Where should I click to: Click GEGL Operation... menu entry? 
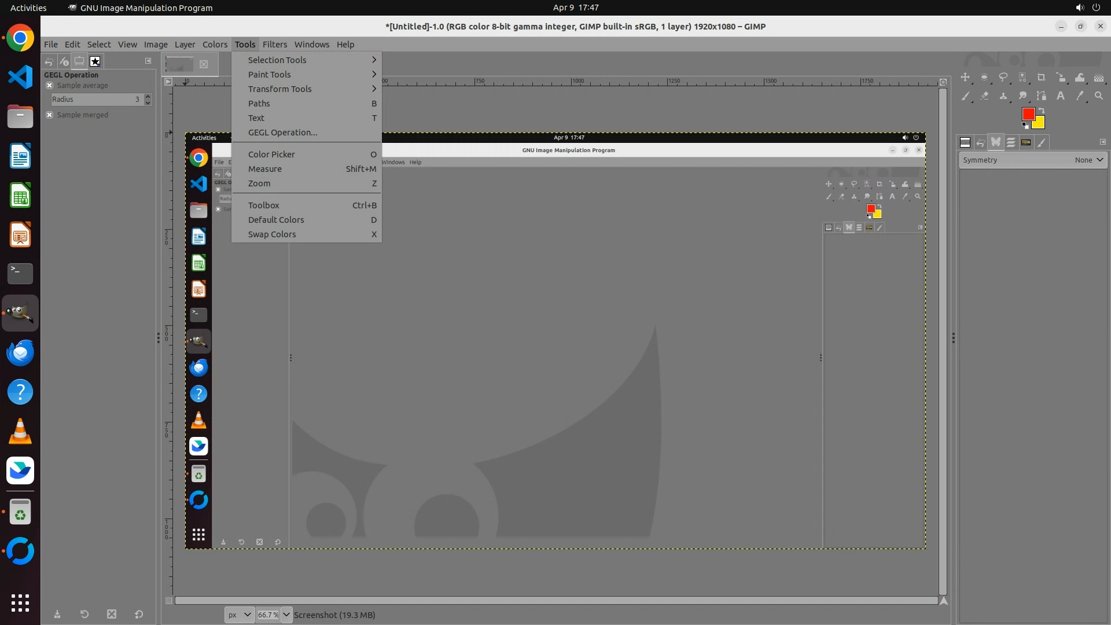282,133
